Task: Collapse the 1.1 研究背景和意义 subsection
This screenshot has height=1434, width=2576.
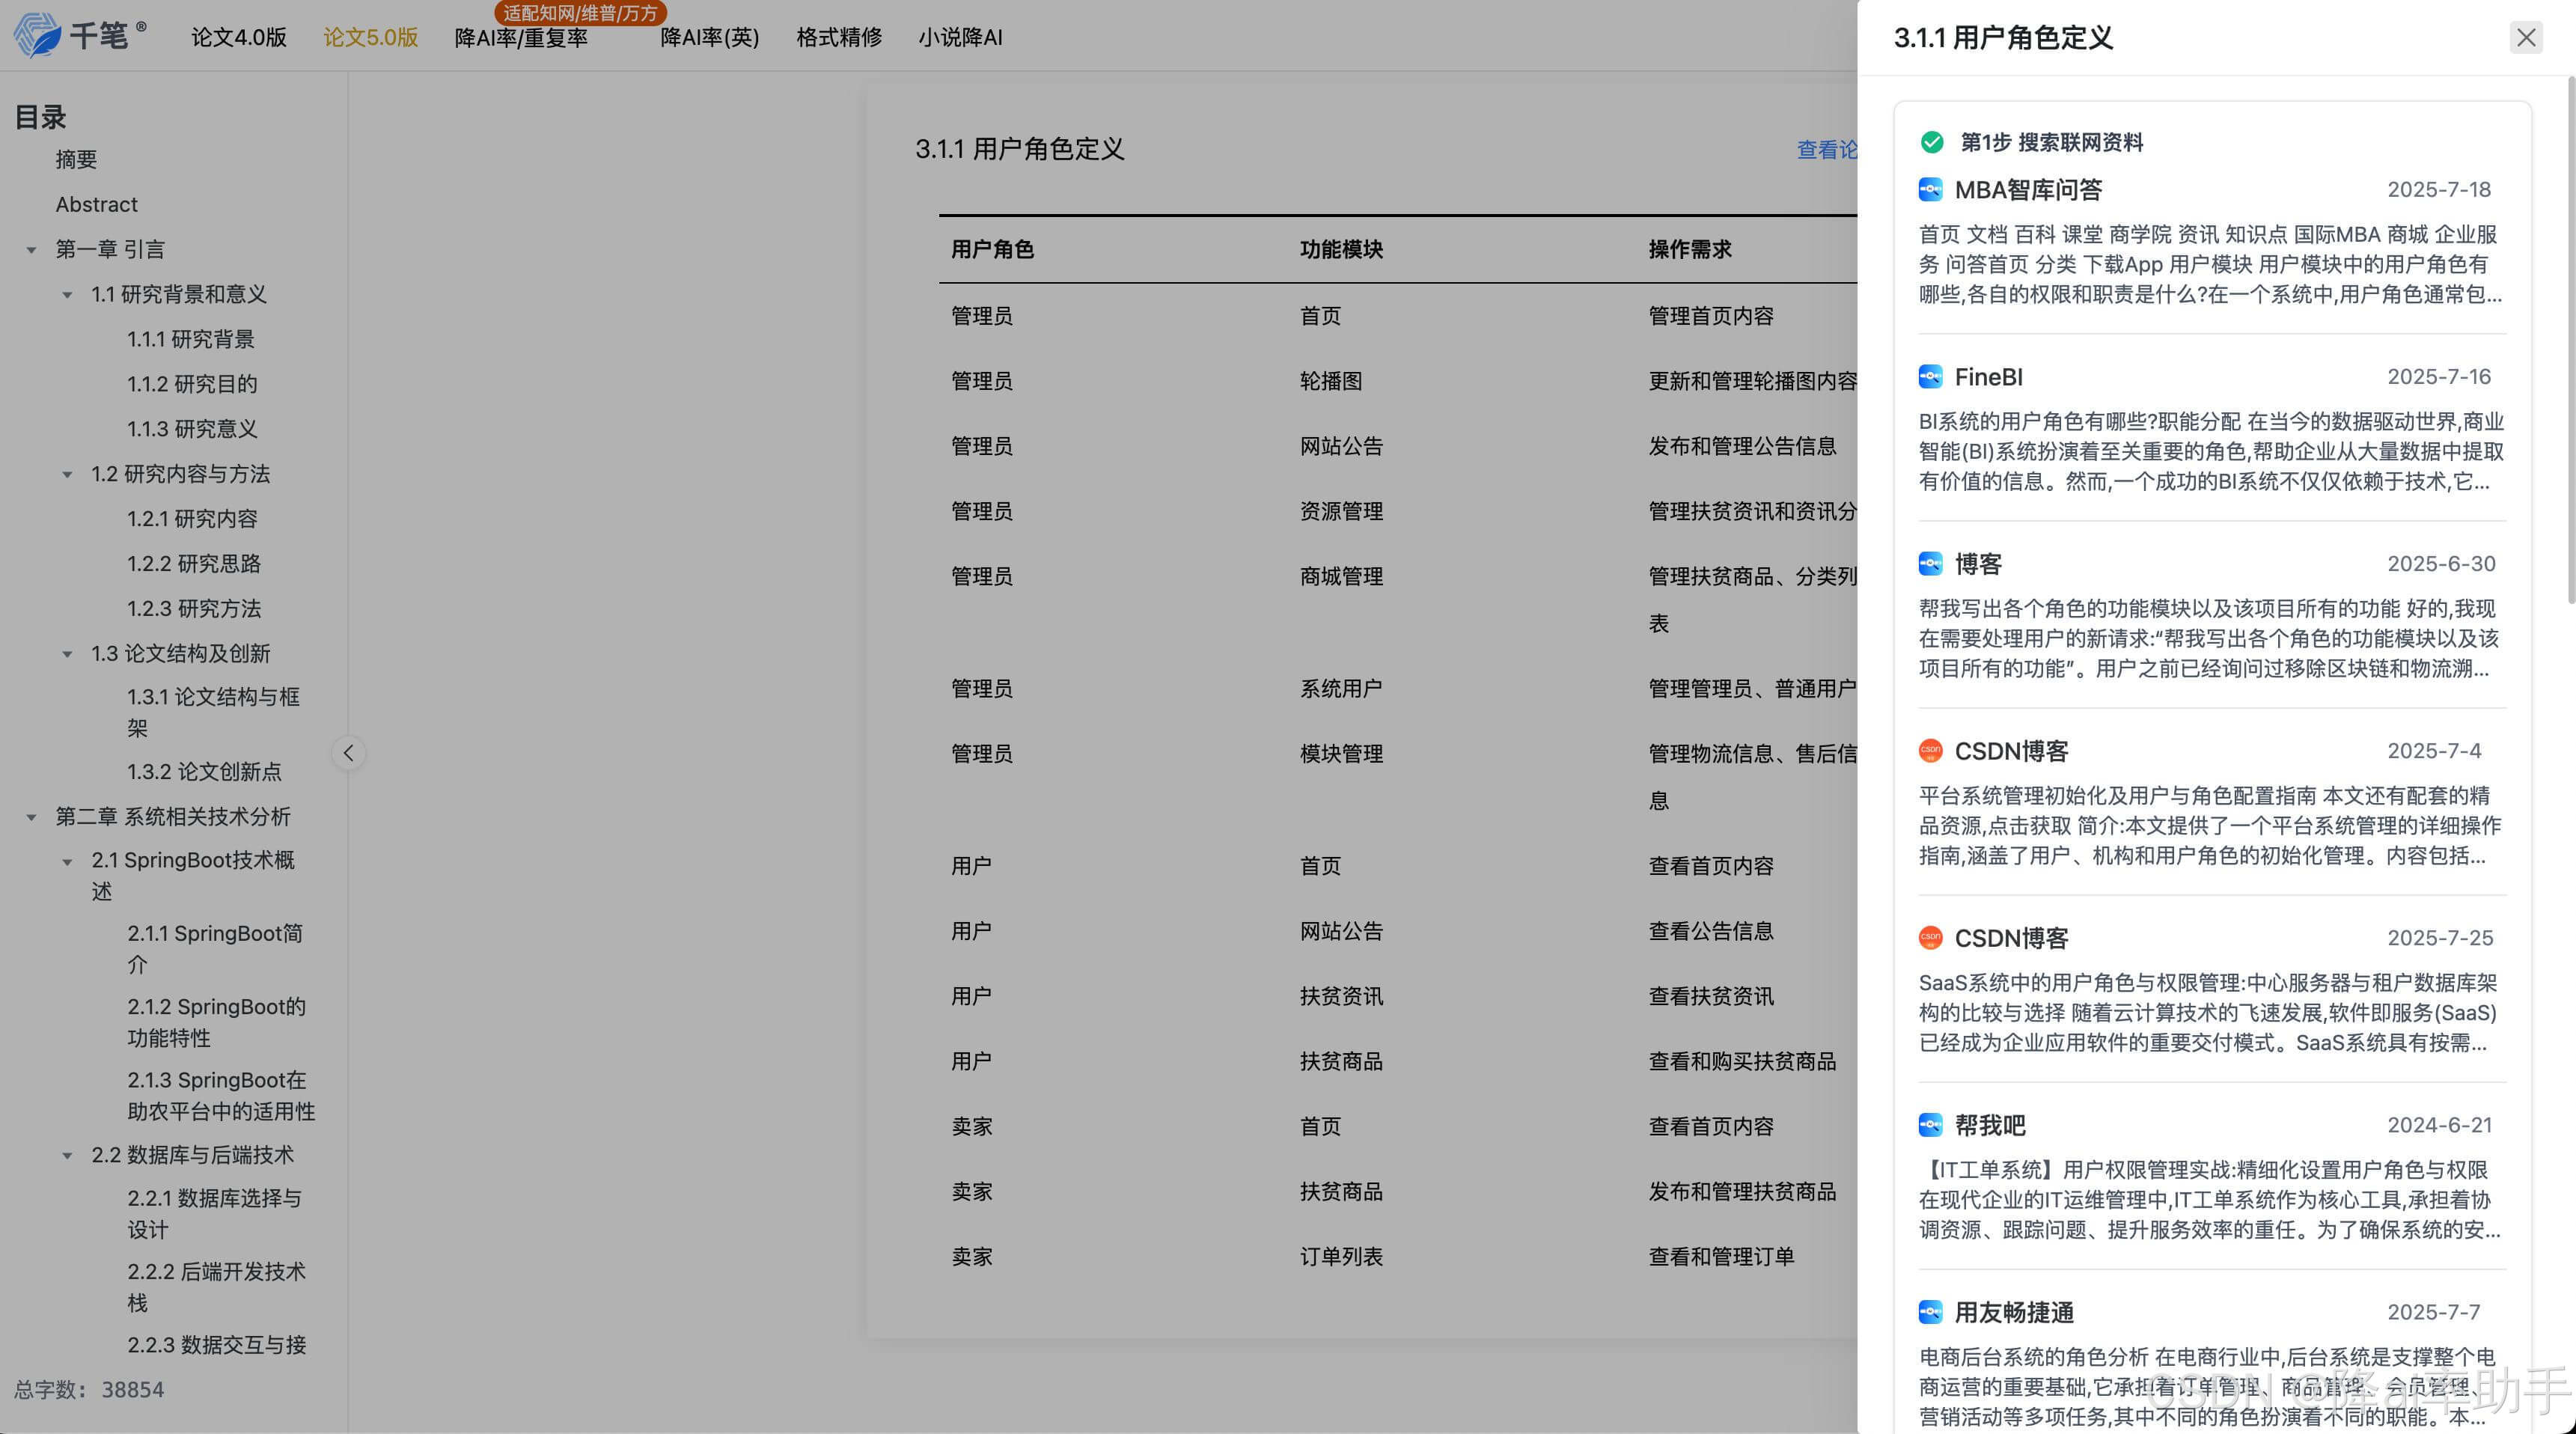Action: coord(67,294)
